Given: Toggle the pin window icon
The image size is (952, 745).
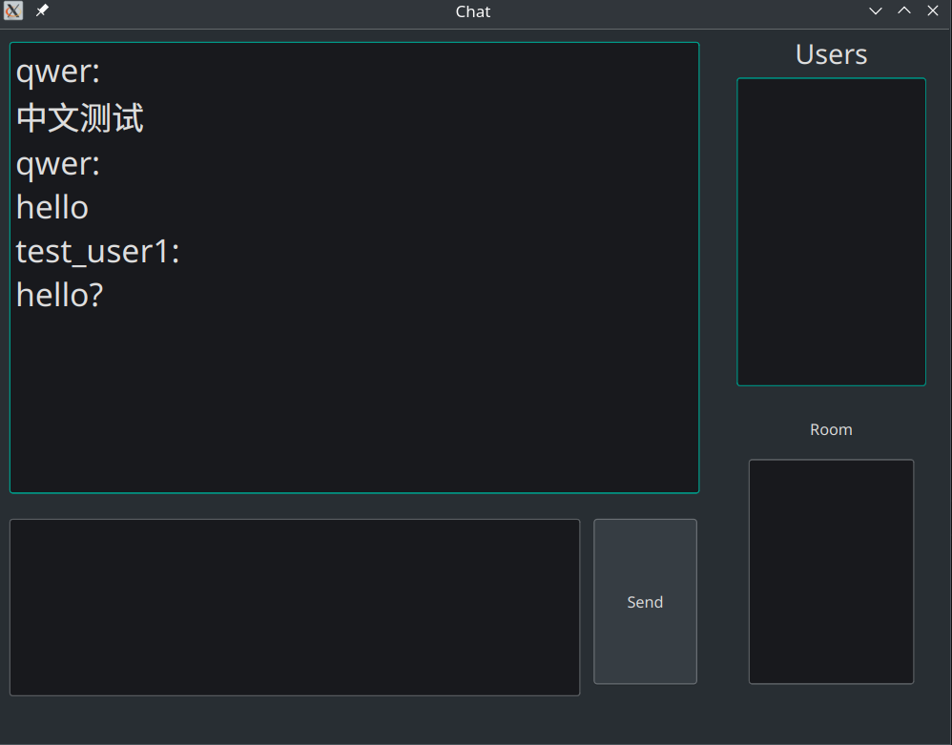Looking at the screenshot, I should pyautogui.click(x=42, y=11).
